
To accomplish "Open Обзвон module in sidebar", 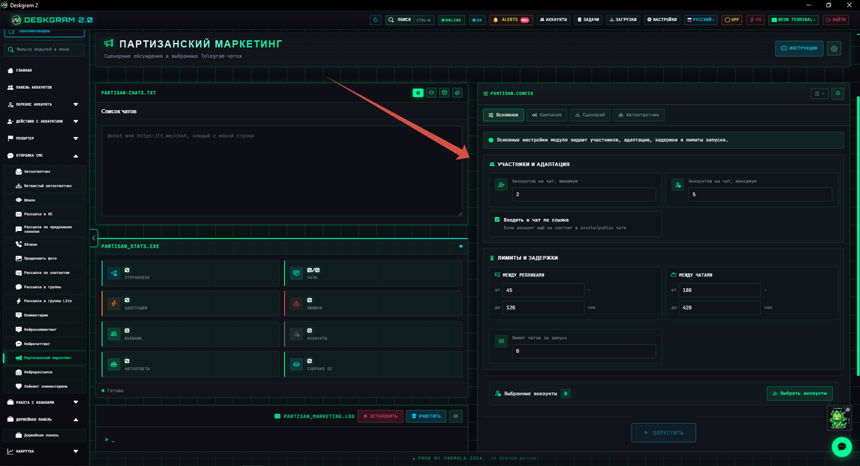I will [44, 244].
